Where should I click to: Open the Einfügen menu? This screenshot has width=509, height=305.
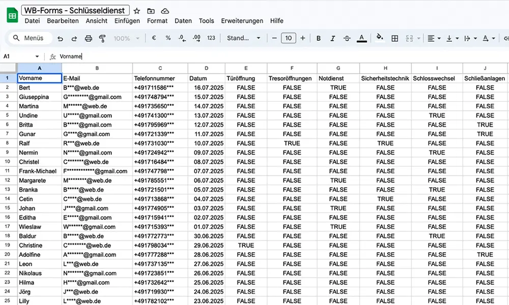(127, 21)
